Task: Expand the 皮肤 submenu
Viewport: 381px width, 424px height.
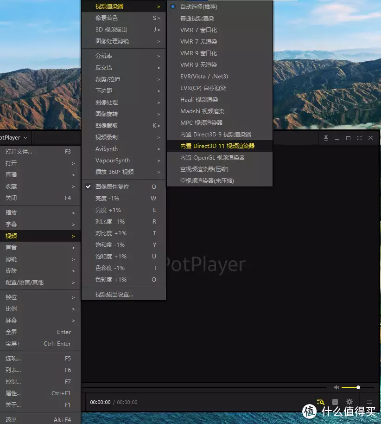Action: pyautogui.click(x=40, y=270)
